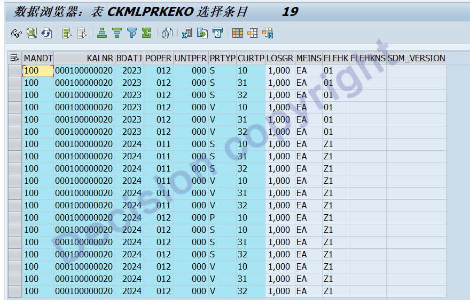
Task: Click the KALNR column header
Action: (84, 58)
